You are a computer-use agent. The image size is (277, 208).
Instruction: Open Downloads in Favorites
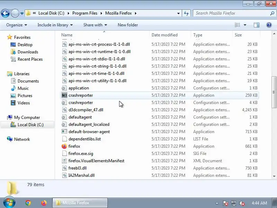click(x=28, y=52)
